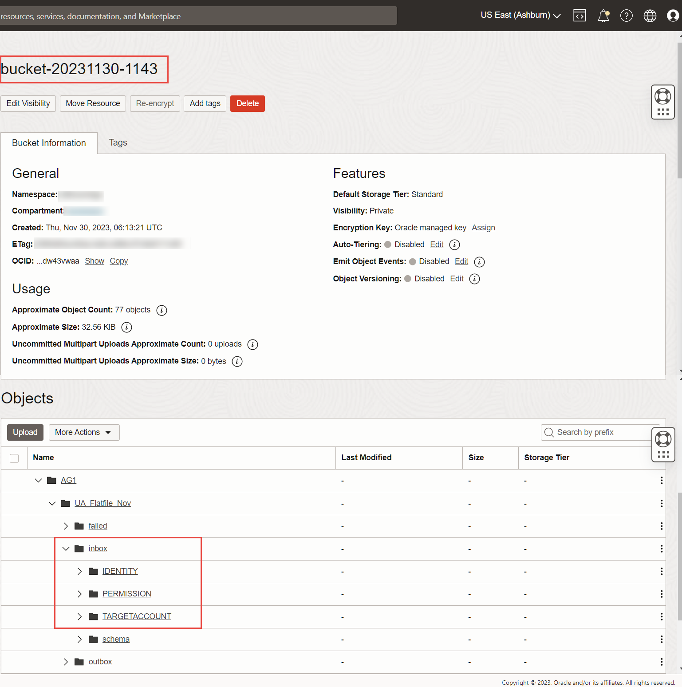682x687 pixels.
Task: Open the More Actions dropdown
Action: point(84,432)
